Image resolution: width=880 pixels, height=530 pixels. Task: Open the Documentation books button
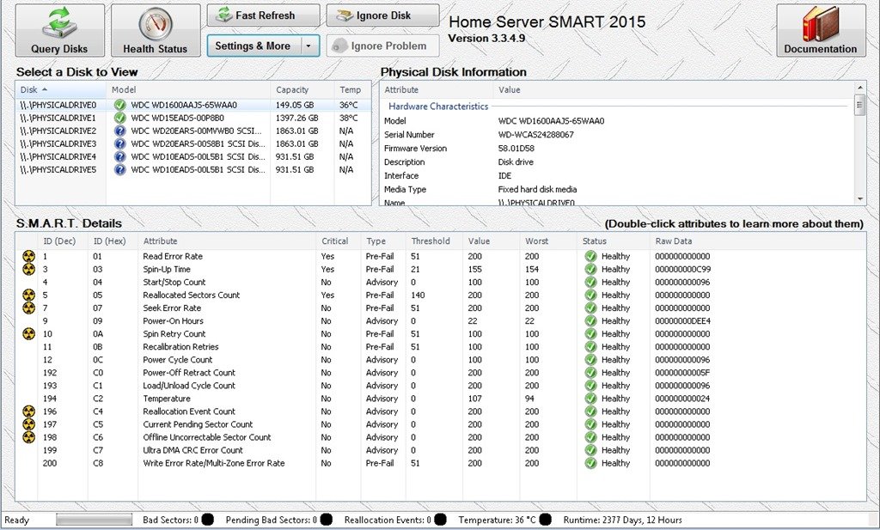point(821,30)
